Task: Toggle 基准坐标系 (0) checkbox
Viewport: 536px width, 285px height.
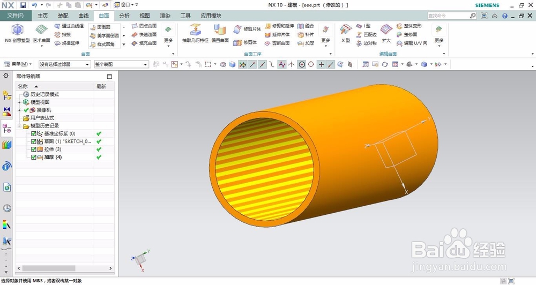Action: 33,133
